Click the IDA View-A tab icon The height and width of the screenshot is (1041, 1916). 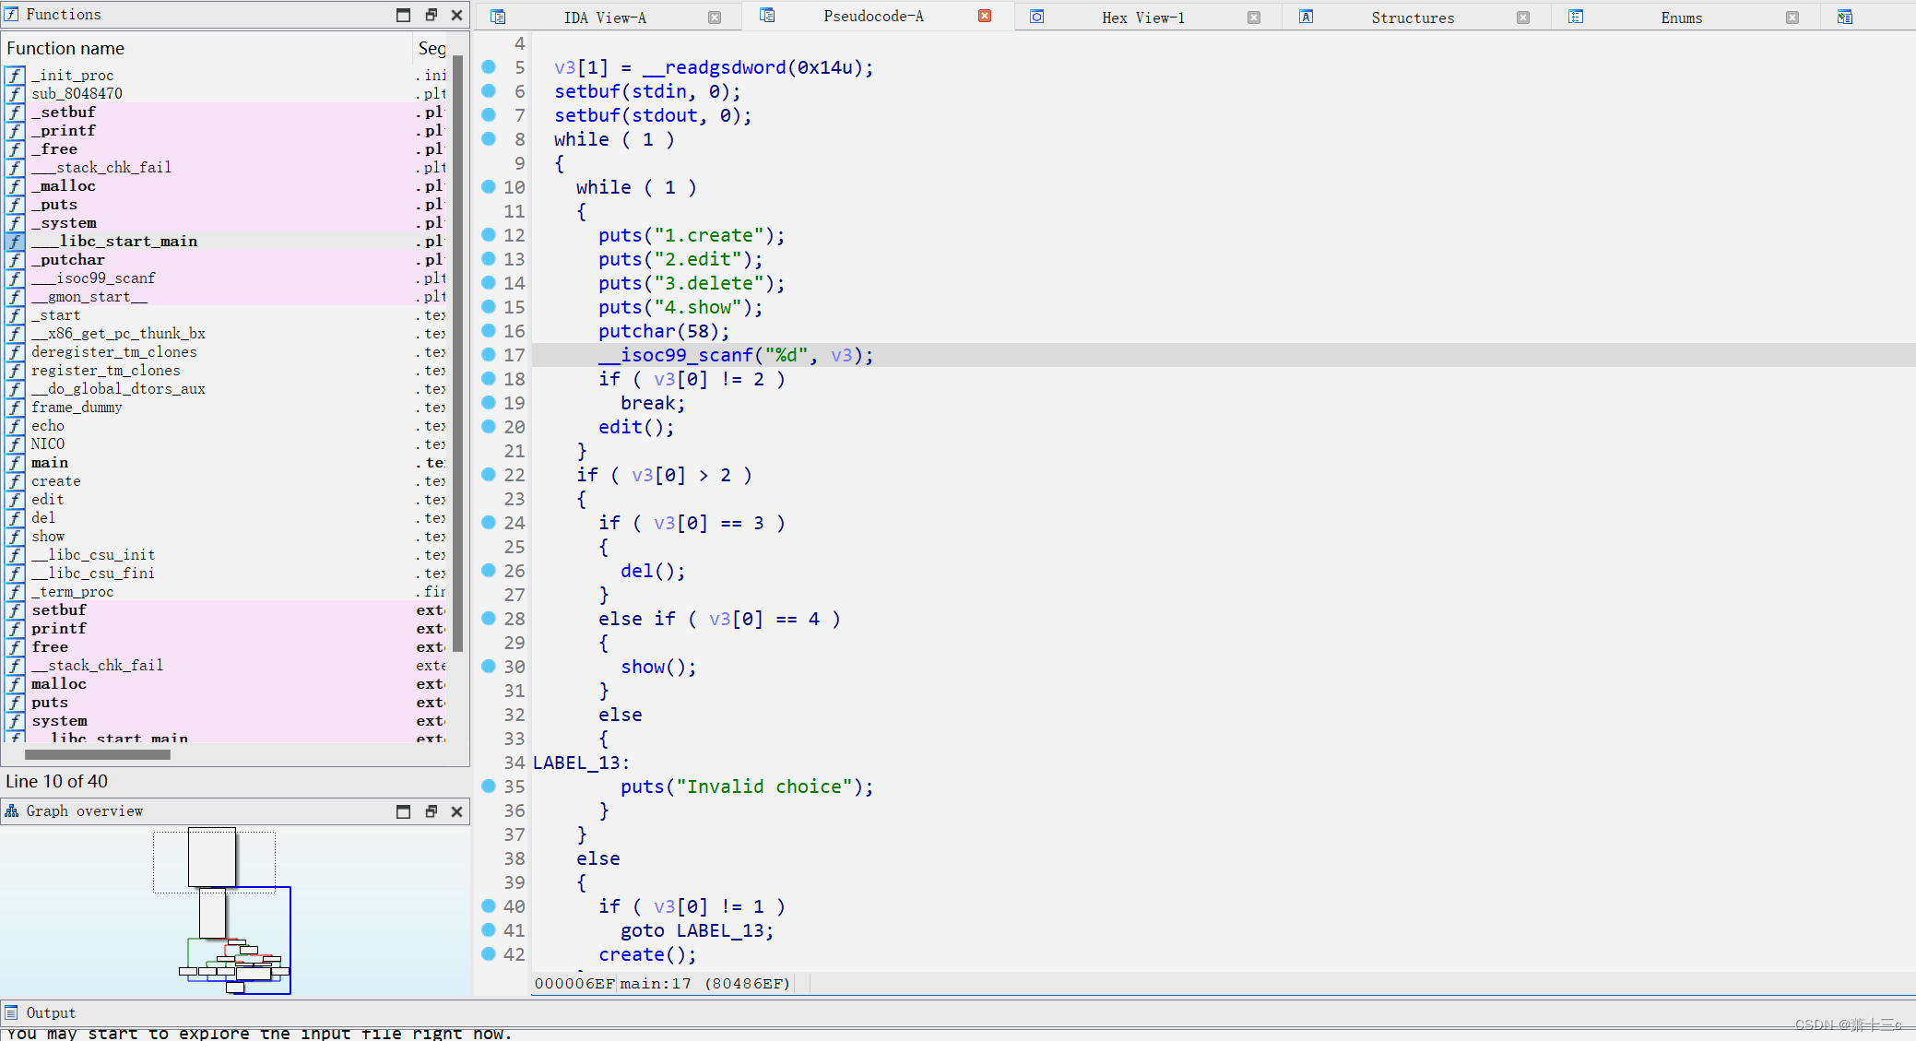(x=498, y=17)
